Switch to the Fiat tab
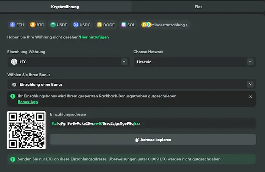The height and width of the screenshot is (172, 265). coord(198,7)
